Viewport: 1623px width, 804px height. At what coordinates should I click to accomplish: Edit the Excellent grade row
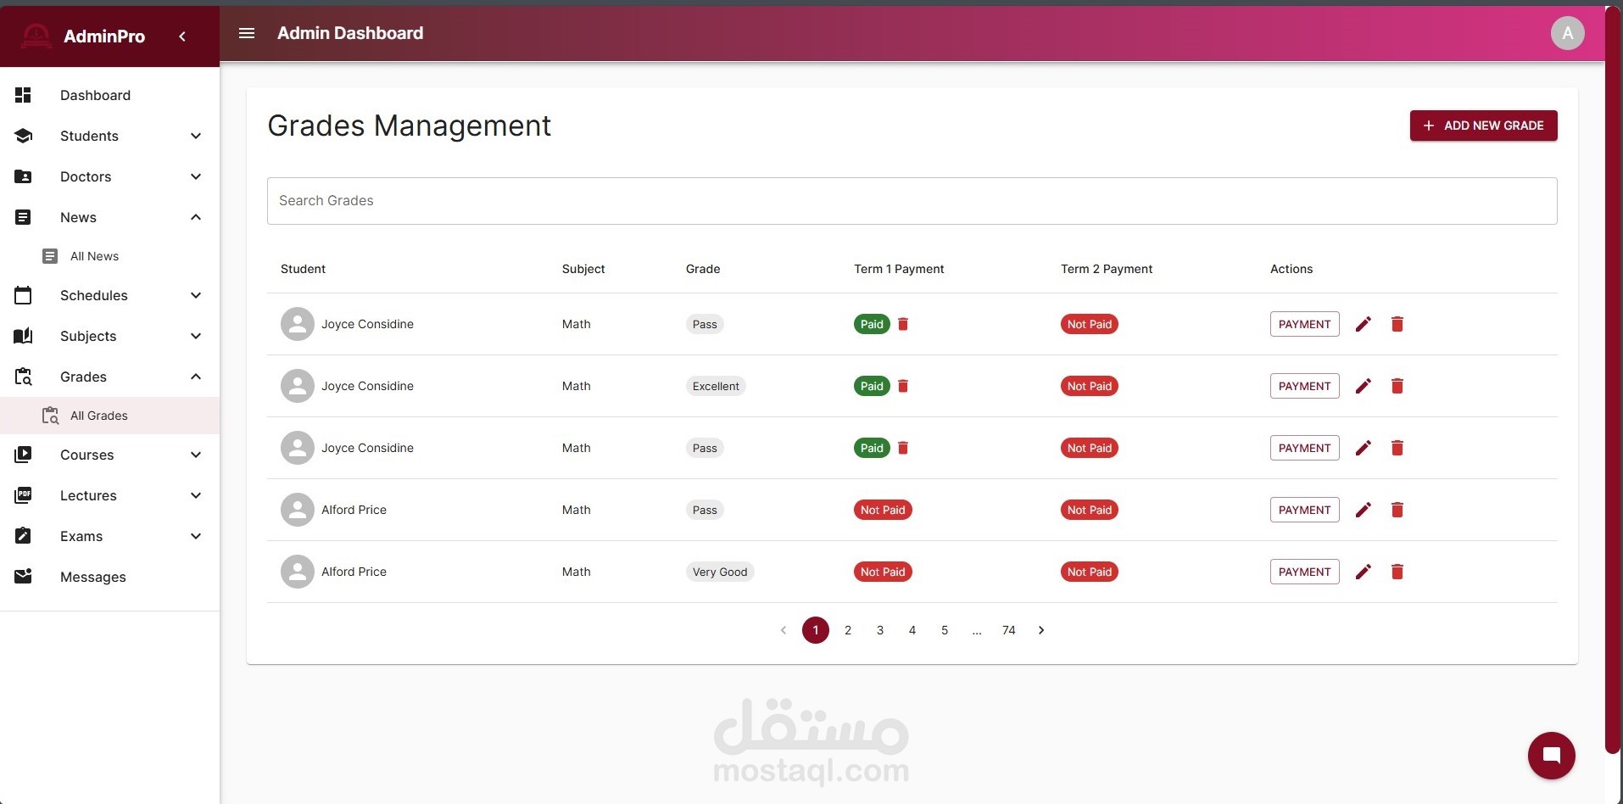tap(1364, 386)
